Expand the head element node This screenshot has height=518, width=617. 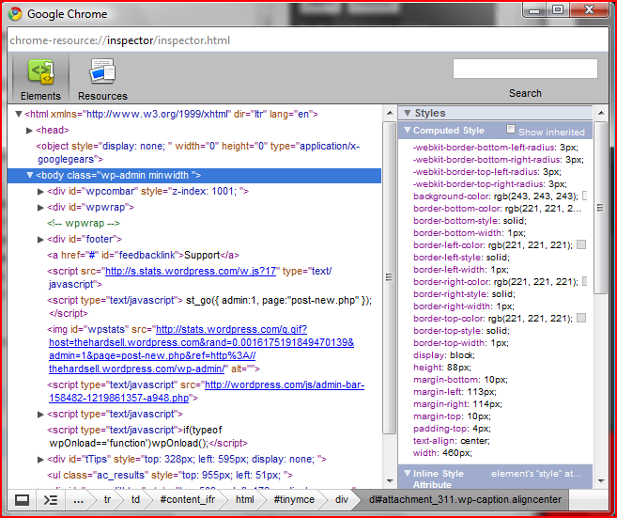coord(30,130)
